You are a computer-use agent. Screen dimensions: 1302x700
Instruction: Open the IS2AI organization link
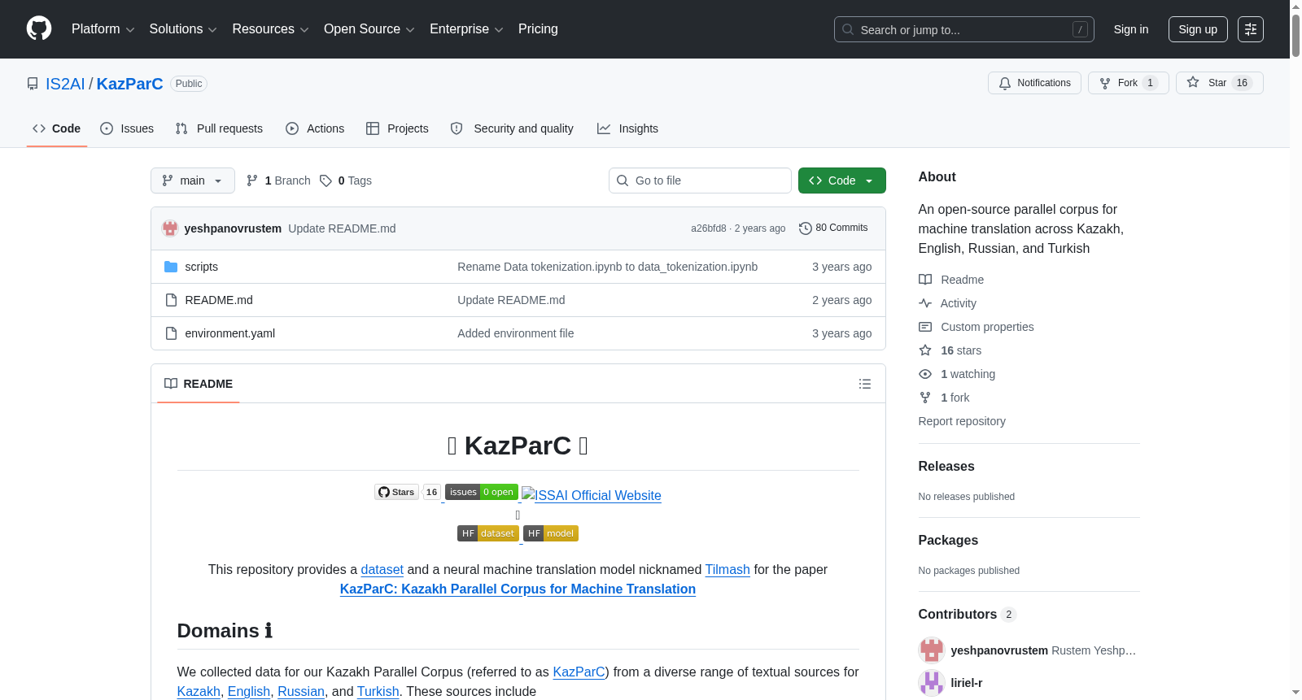tap(65, 84)
